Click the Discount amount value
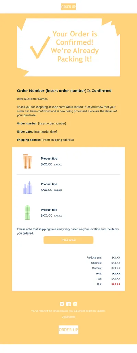137x353 pixels. click(115, 268)
